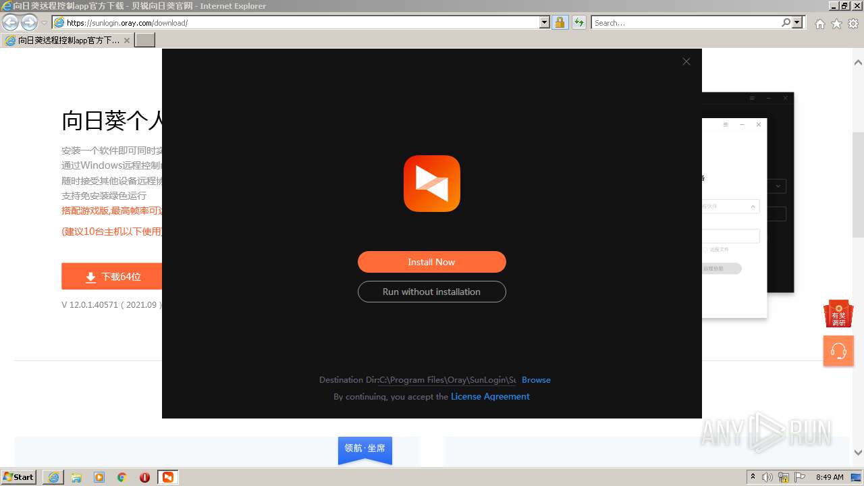The height and width of the screenshot is (486, 864).
Task: Click the V 12.0.1.40571 version text
Action: pyautogui.click(x=112, y=304)
